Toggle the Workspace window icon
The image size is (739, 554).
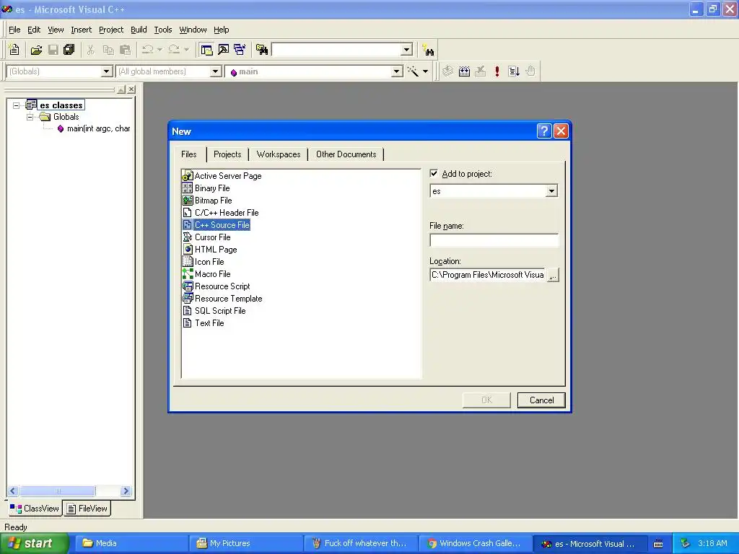[206, 50]
